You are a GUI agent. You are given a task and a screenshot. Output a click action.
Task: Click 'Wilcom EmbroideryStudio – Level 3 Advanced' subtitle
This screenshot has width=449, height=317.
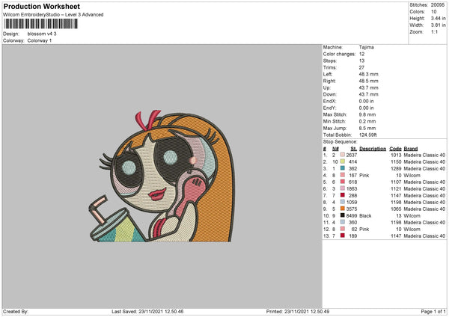[x=53, y=15]
